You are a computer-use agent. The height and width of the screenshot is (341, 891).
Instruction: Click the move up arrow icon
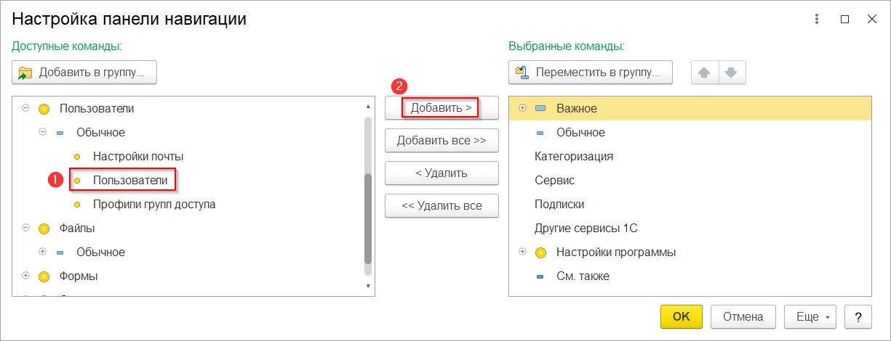point(704,73)
